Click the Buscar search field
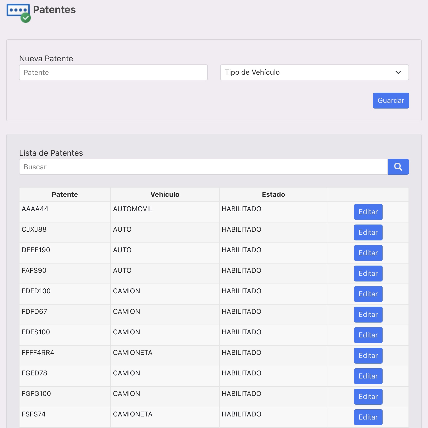The width and height of the screenshot is (428, 428). (x=203, y=167)
